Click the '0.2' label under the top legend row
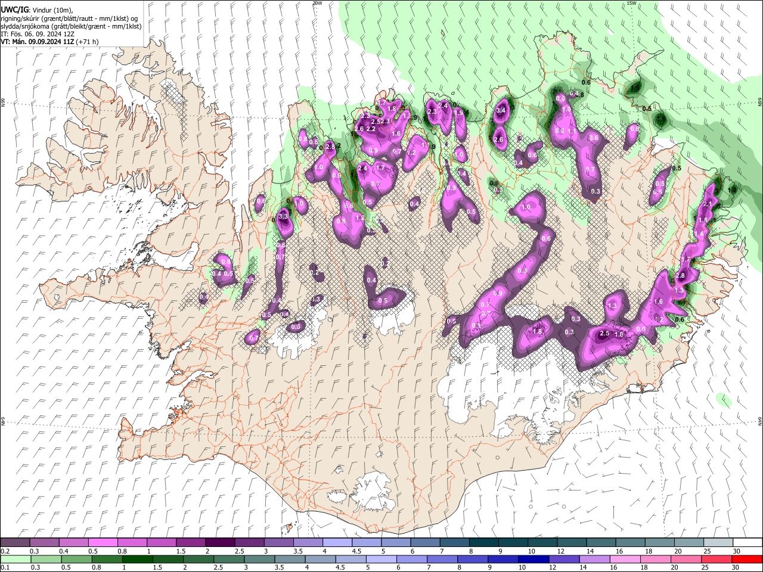 pos(5,551)
